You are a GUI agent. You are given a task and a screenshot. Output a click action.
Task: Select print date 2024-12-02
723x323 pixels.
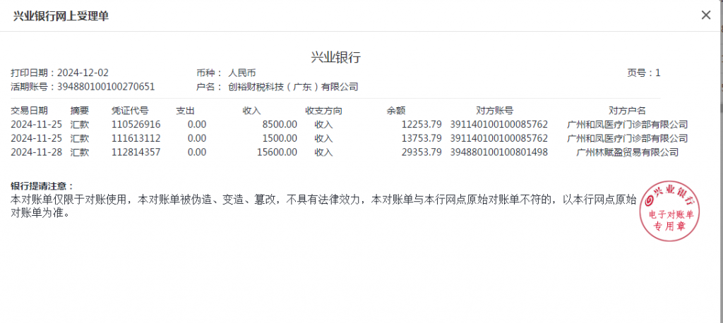click(x=83, y=73)
